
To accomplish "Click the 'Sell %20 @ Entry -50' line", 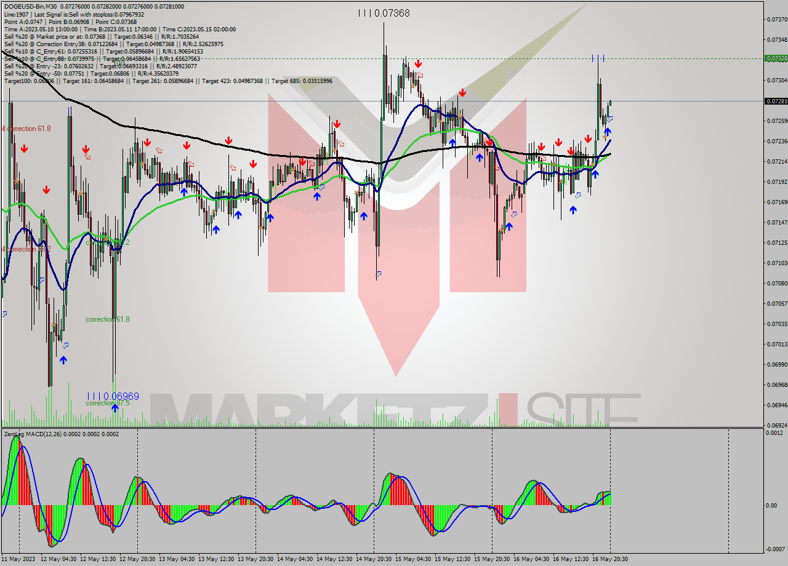I will [x=91, y=74].
